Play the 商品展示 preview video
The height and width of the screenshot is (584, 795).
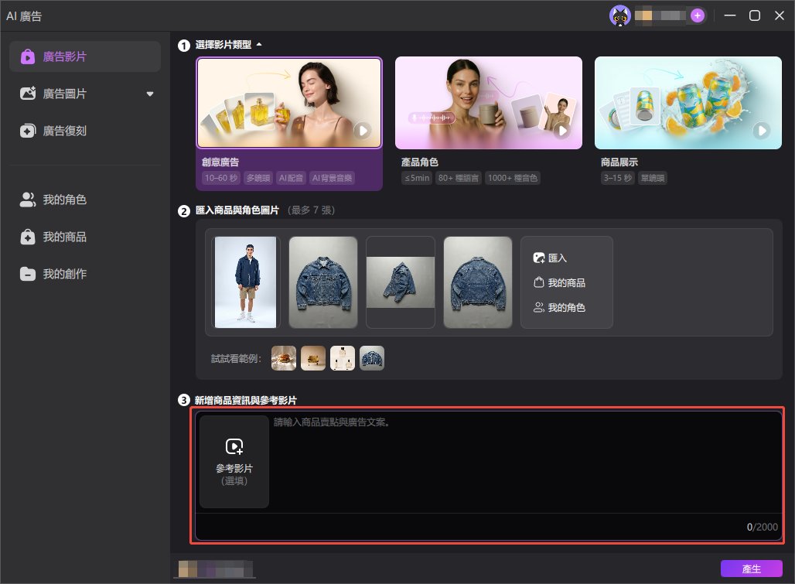click(762, 130)
